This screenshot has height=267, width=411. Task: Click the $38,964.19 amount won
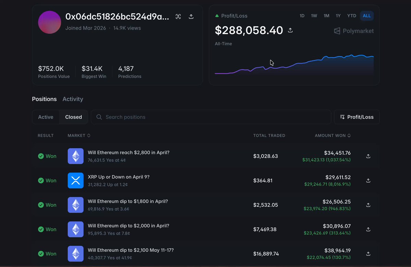tap(337, 250)
